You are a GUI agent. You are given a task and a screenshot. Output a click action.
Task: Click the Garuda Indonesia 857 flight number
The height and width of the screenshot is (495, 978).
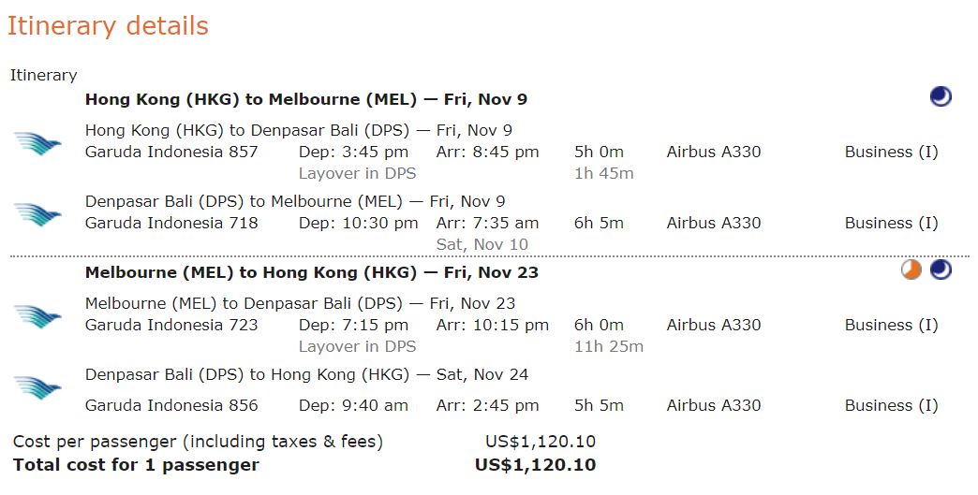tap(171, 152)
